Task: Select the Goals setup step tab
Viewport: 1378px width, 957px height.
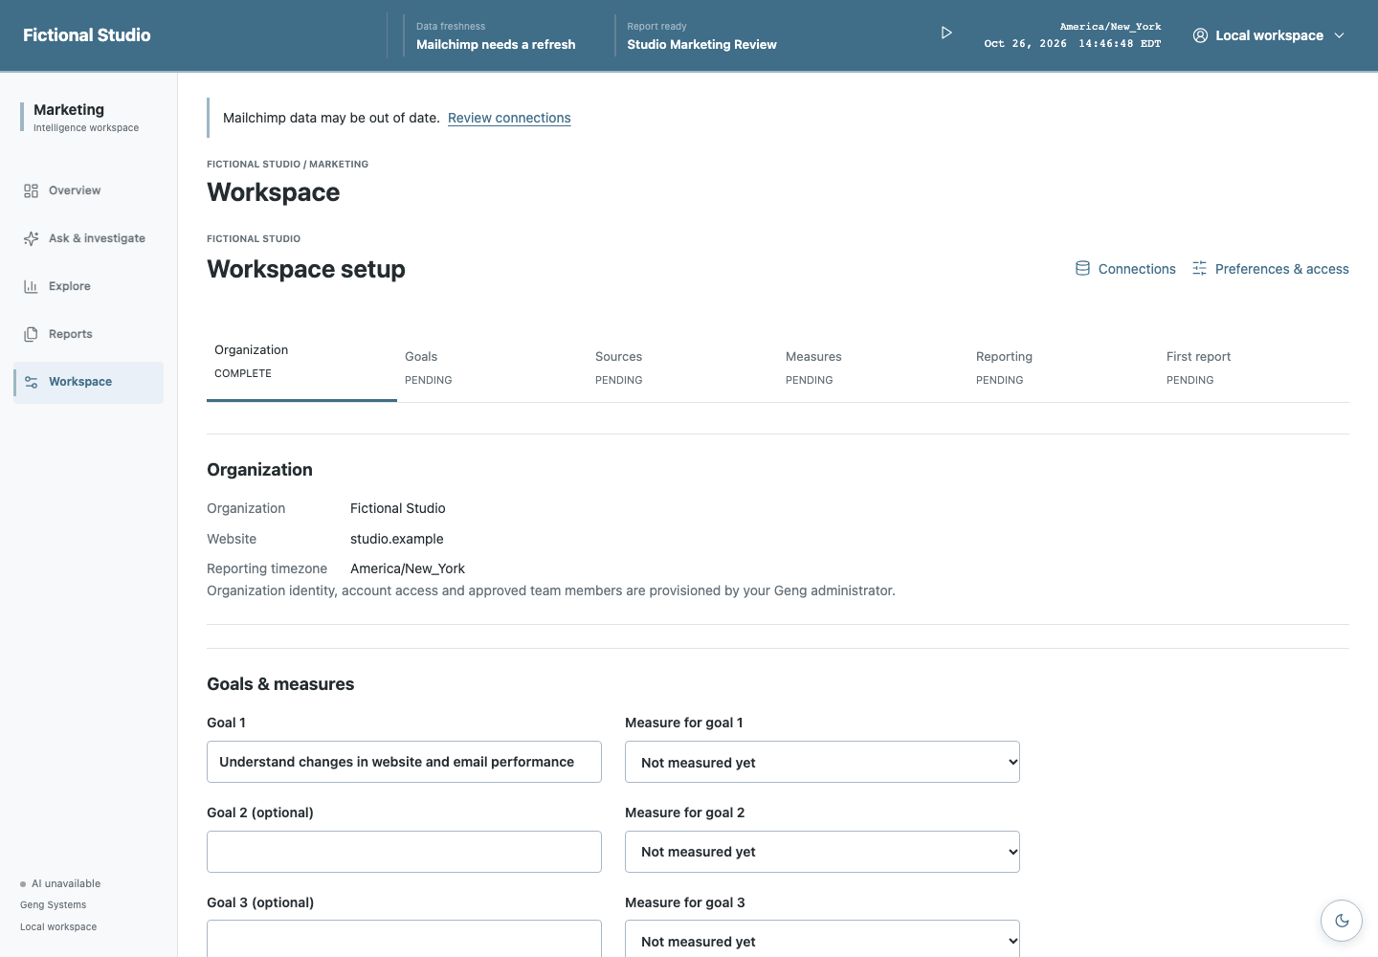Action: 492,367
